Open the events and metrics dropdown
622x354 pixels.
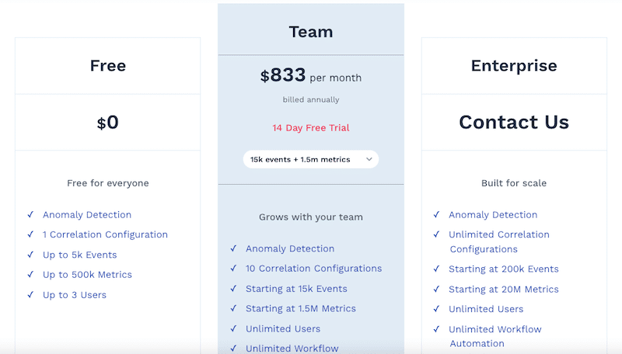click(309, 159)
